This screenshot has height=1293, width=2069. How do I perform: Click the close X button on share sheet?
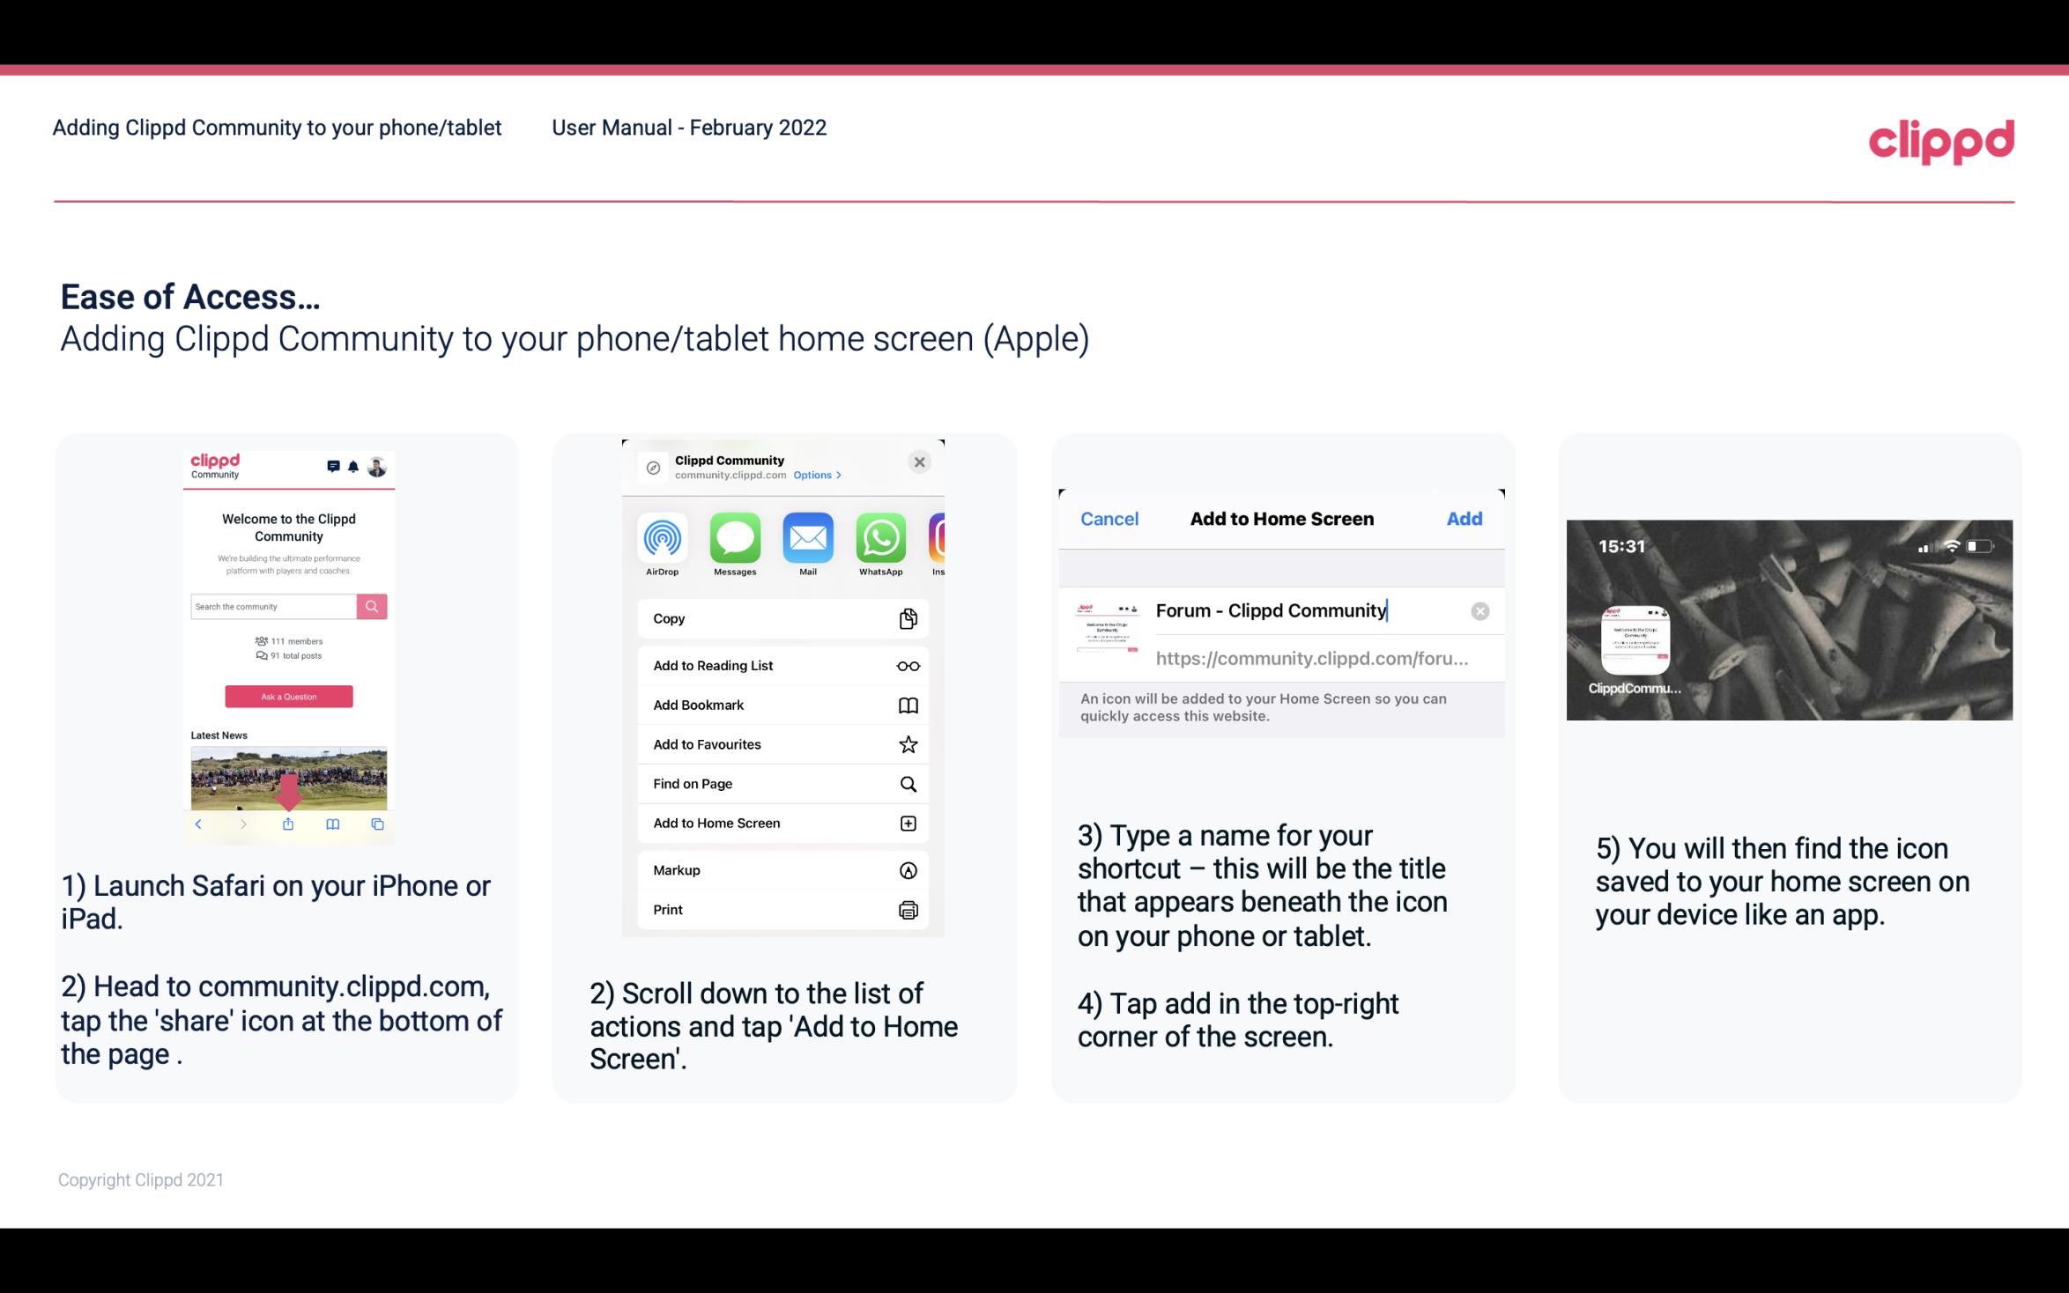point(921,462)
